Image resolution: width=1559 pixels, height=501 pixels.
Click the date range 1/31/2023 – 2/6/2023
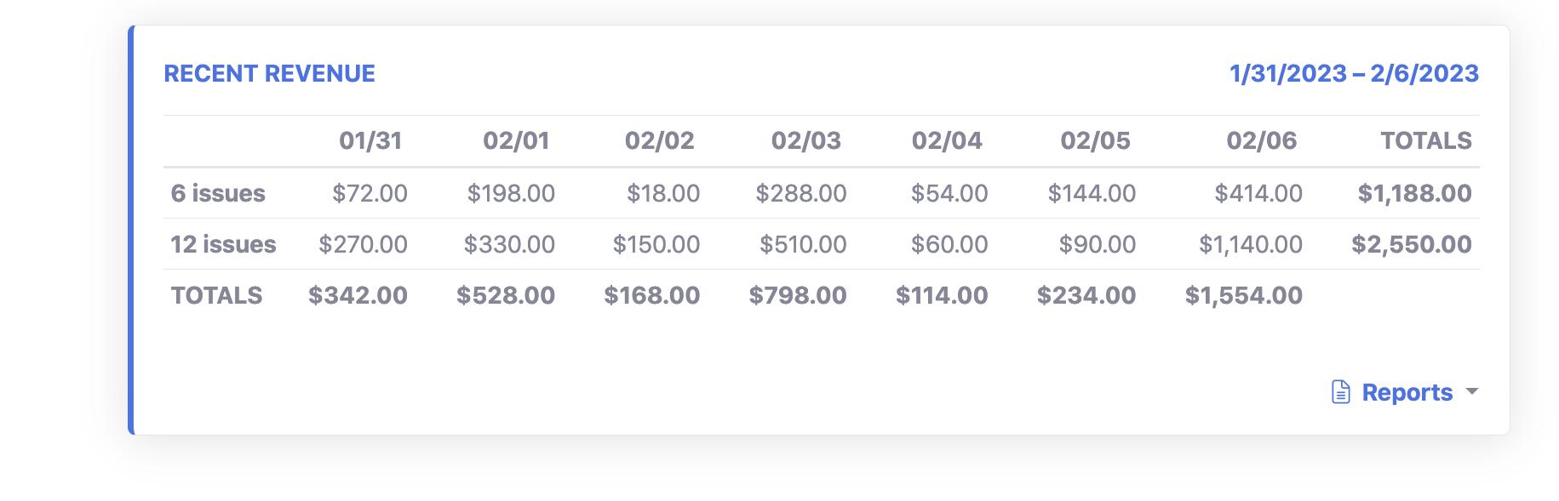(x=1354, y=73)
